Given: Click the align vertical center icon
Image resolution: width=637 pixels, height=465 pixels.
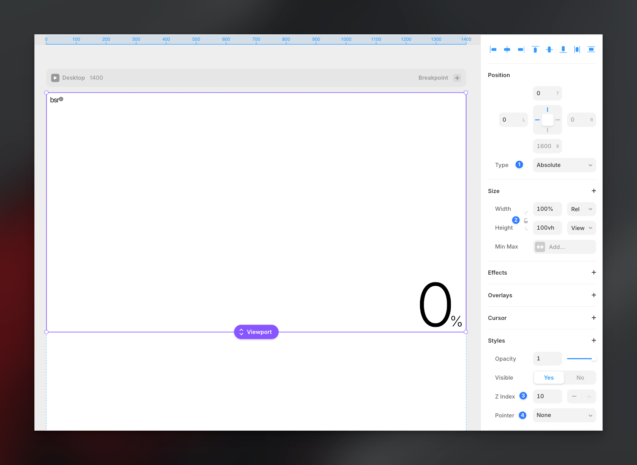Looking at the screenshot, I should [549, 49].
